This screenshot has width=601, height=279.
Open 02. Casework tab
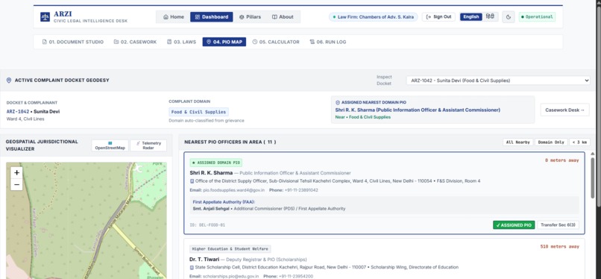(x=135, y=42)
